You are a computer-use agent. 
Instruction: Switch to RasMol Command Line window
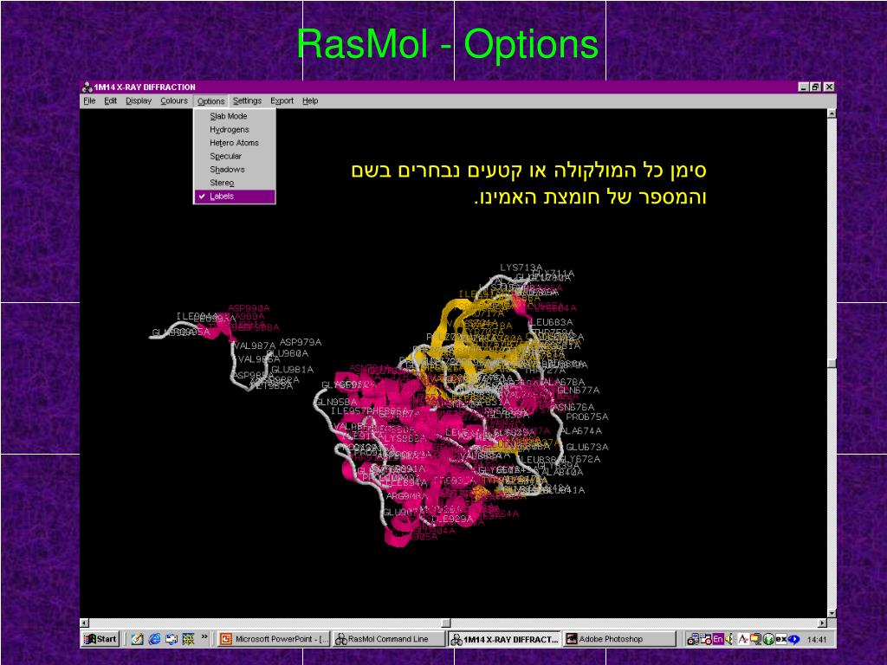click(x=389, y=639)
